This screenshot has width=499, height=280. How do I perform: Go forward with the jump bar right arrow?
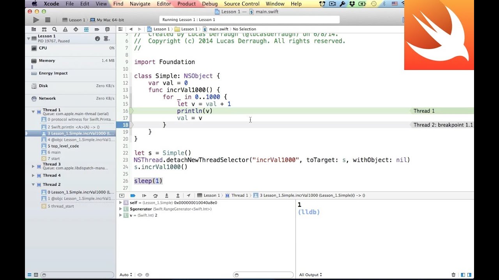click(139, 29)
